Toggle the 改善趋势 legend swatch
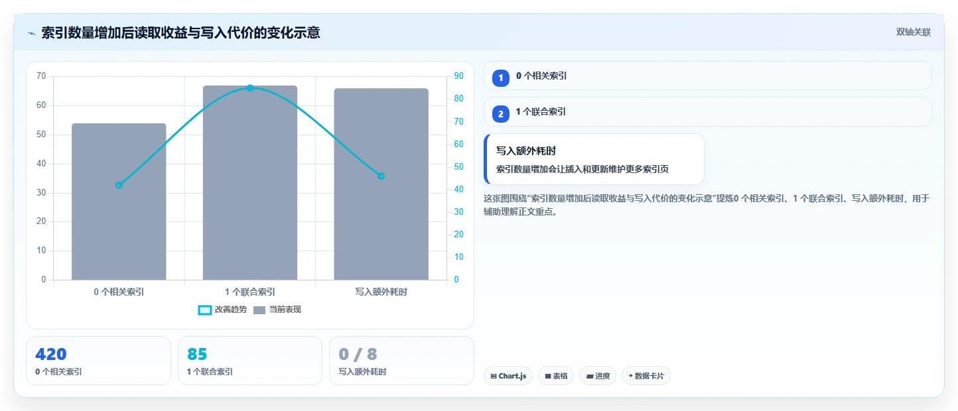Screen dimensions: 958x411 point(205,310)
